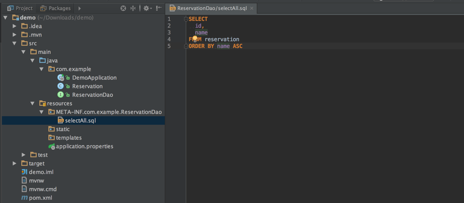Select the DemoApplication class
The height and width of the screenshot is (203, 464).
coord(94,78)
